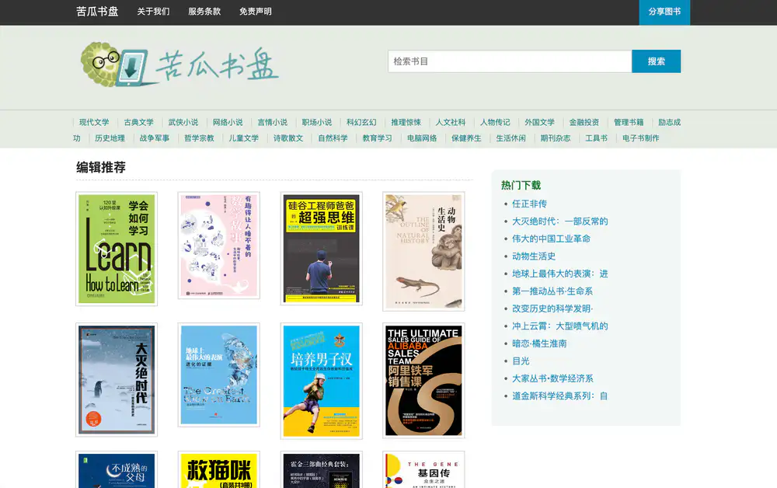Click 暗恋·橘生淮南 in hot downloads
This screenshot has height=488, width=777.
tap(539, 343)
